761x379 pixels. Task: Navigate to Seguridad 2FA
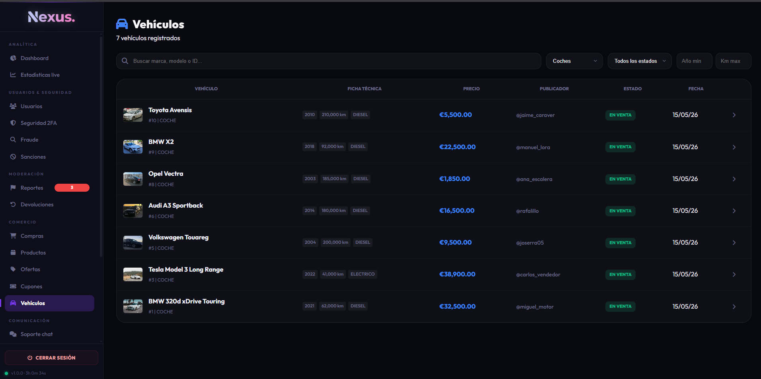point(50,123)
